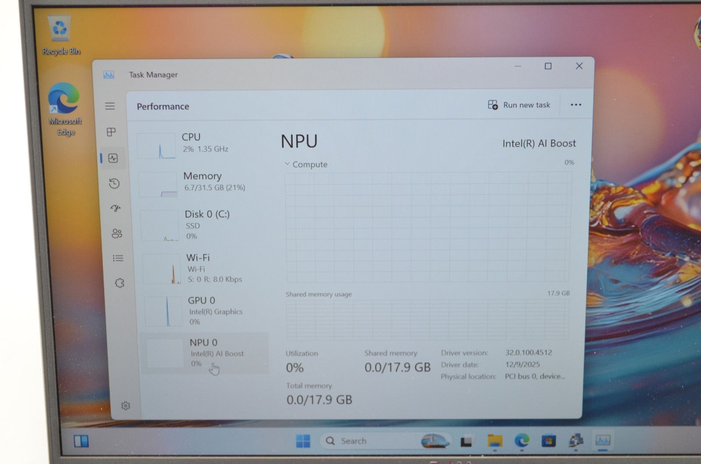Open File Explorer from the taskbar
This screenshot has width=701, height=464.
[495, 441]
